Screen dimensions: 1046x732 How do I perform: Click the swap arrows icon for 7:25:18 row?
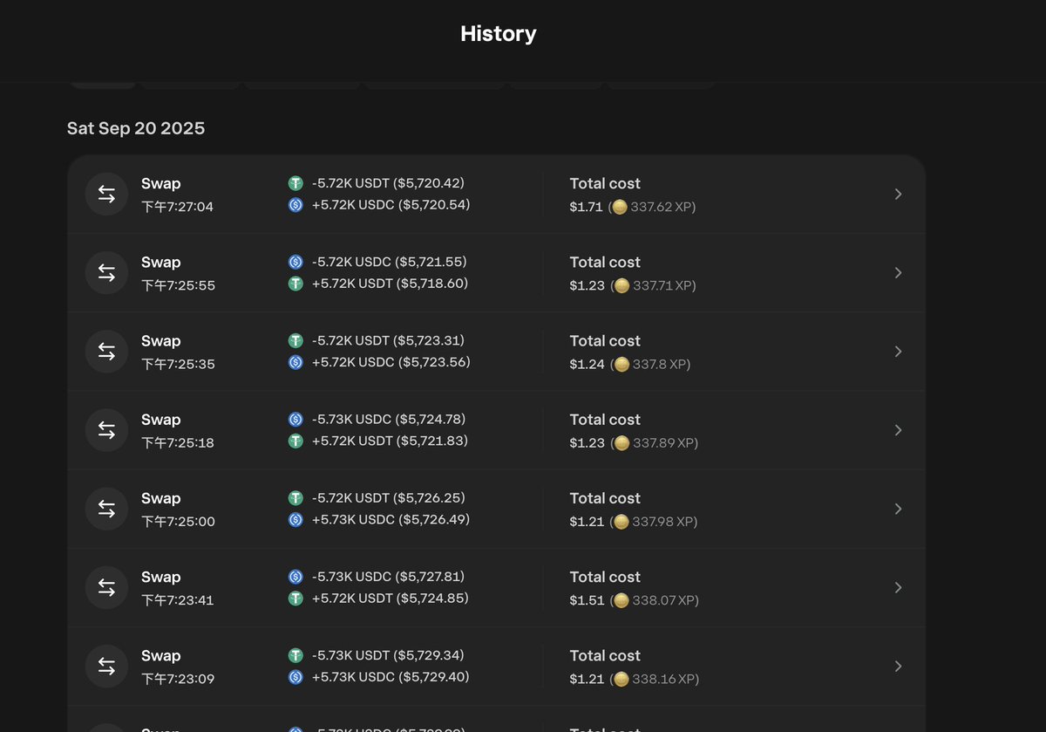click(106, 430)
